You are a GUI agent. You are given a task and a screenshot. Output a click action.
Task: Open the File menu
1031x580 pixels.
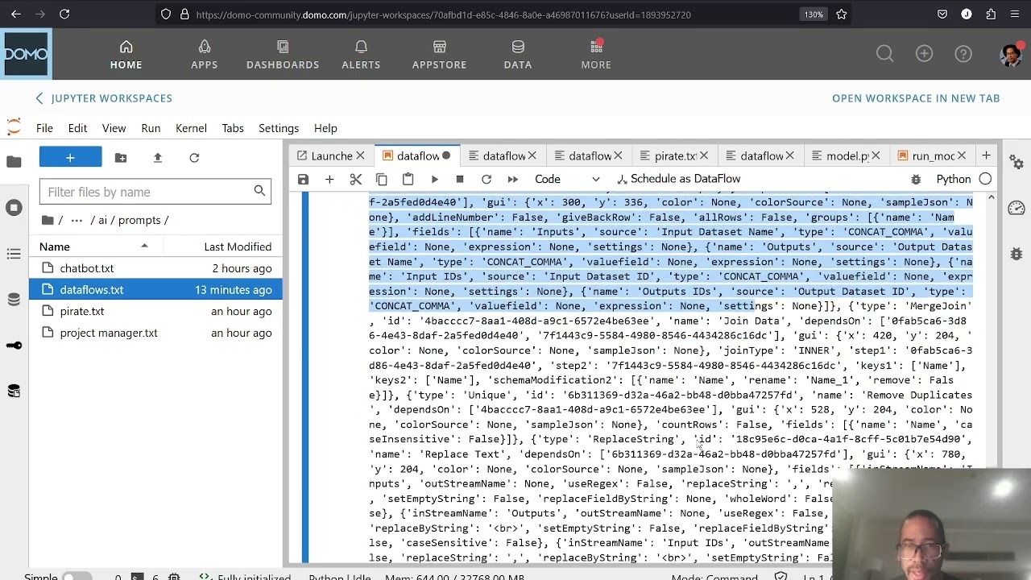coord(44,128)
